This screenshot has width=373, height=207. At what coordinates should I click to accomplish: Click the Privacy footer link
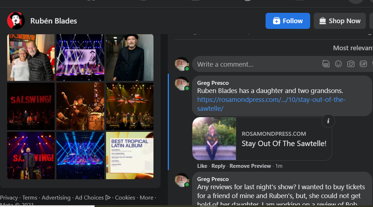point(9,197)
